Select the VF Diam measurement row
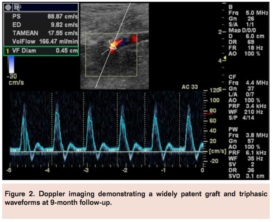The height and width of the screenshot is (222, 273). 41,51
